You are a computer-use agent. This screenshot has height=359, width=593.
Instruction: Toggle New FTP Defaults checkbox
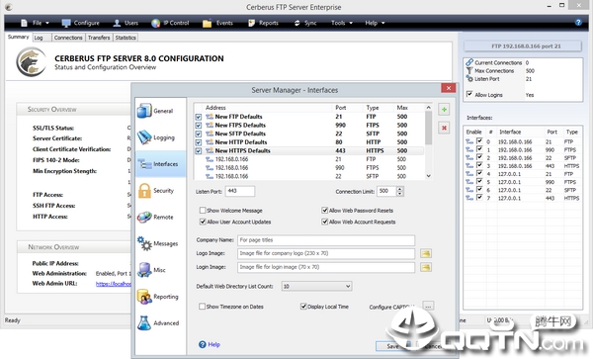pos(199,117)
